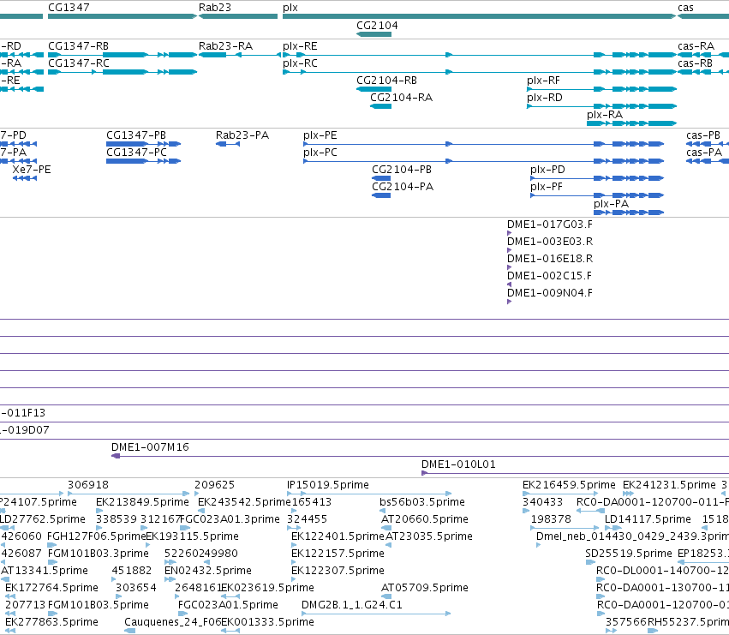Viewport: 729px width, 635px height.
Task: Open the 451882 EST label
Action: [132, 572]
